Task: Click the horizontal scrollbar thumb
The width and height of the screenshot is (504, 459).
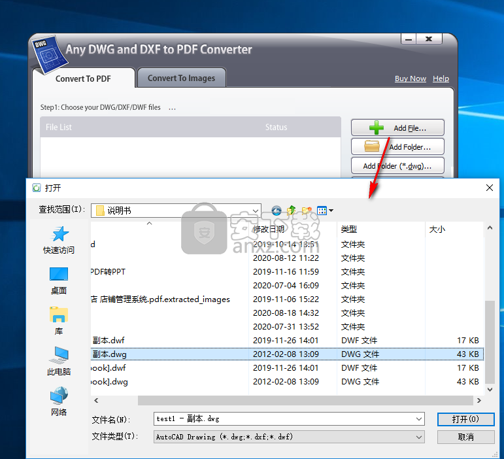Action: 305,401
